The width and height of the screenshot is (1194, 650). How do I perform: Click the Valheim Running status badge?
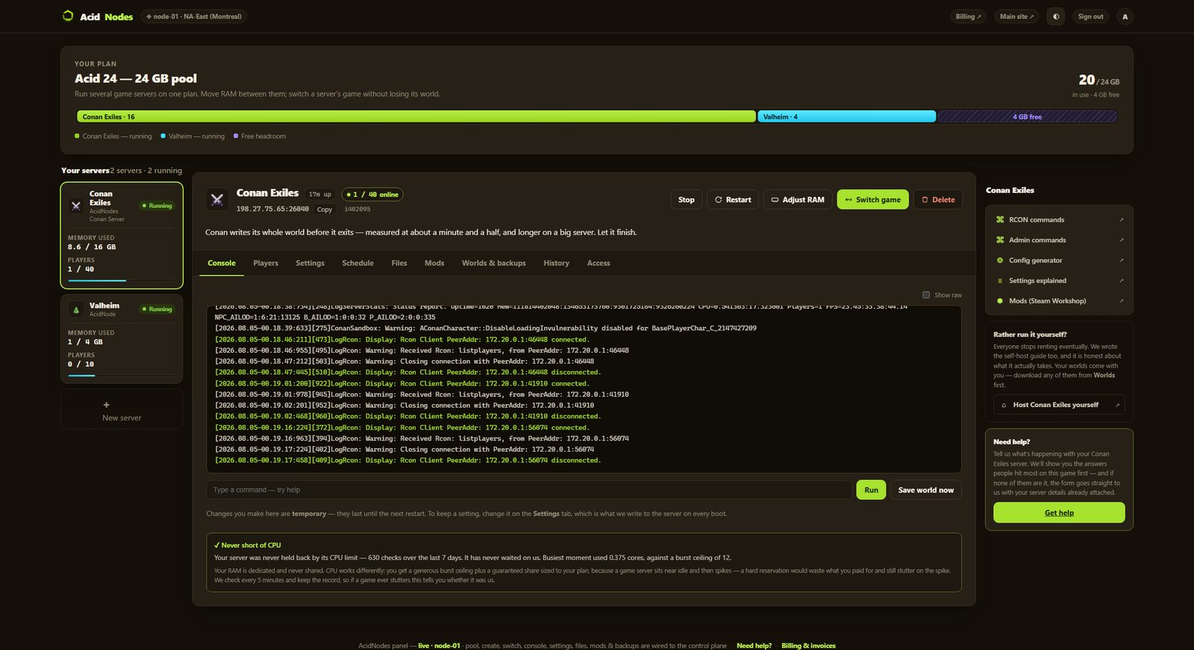157,309
